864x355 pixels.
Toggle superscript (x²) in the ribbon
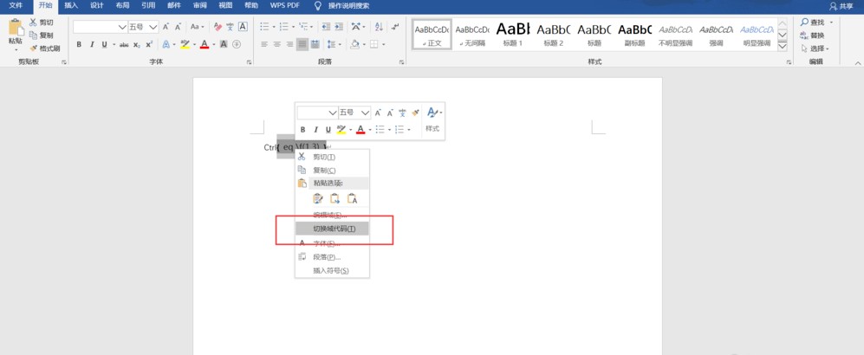149,44
